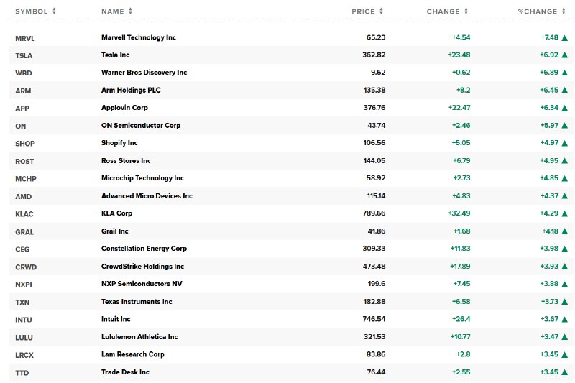Select Warner Bros Discovery Inc name
The width and height of the screenshot is (575, 383).
(x=144, y=73)
